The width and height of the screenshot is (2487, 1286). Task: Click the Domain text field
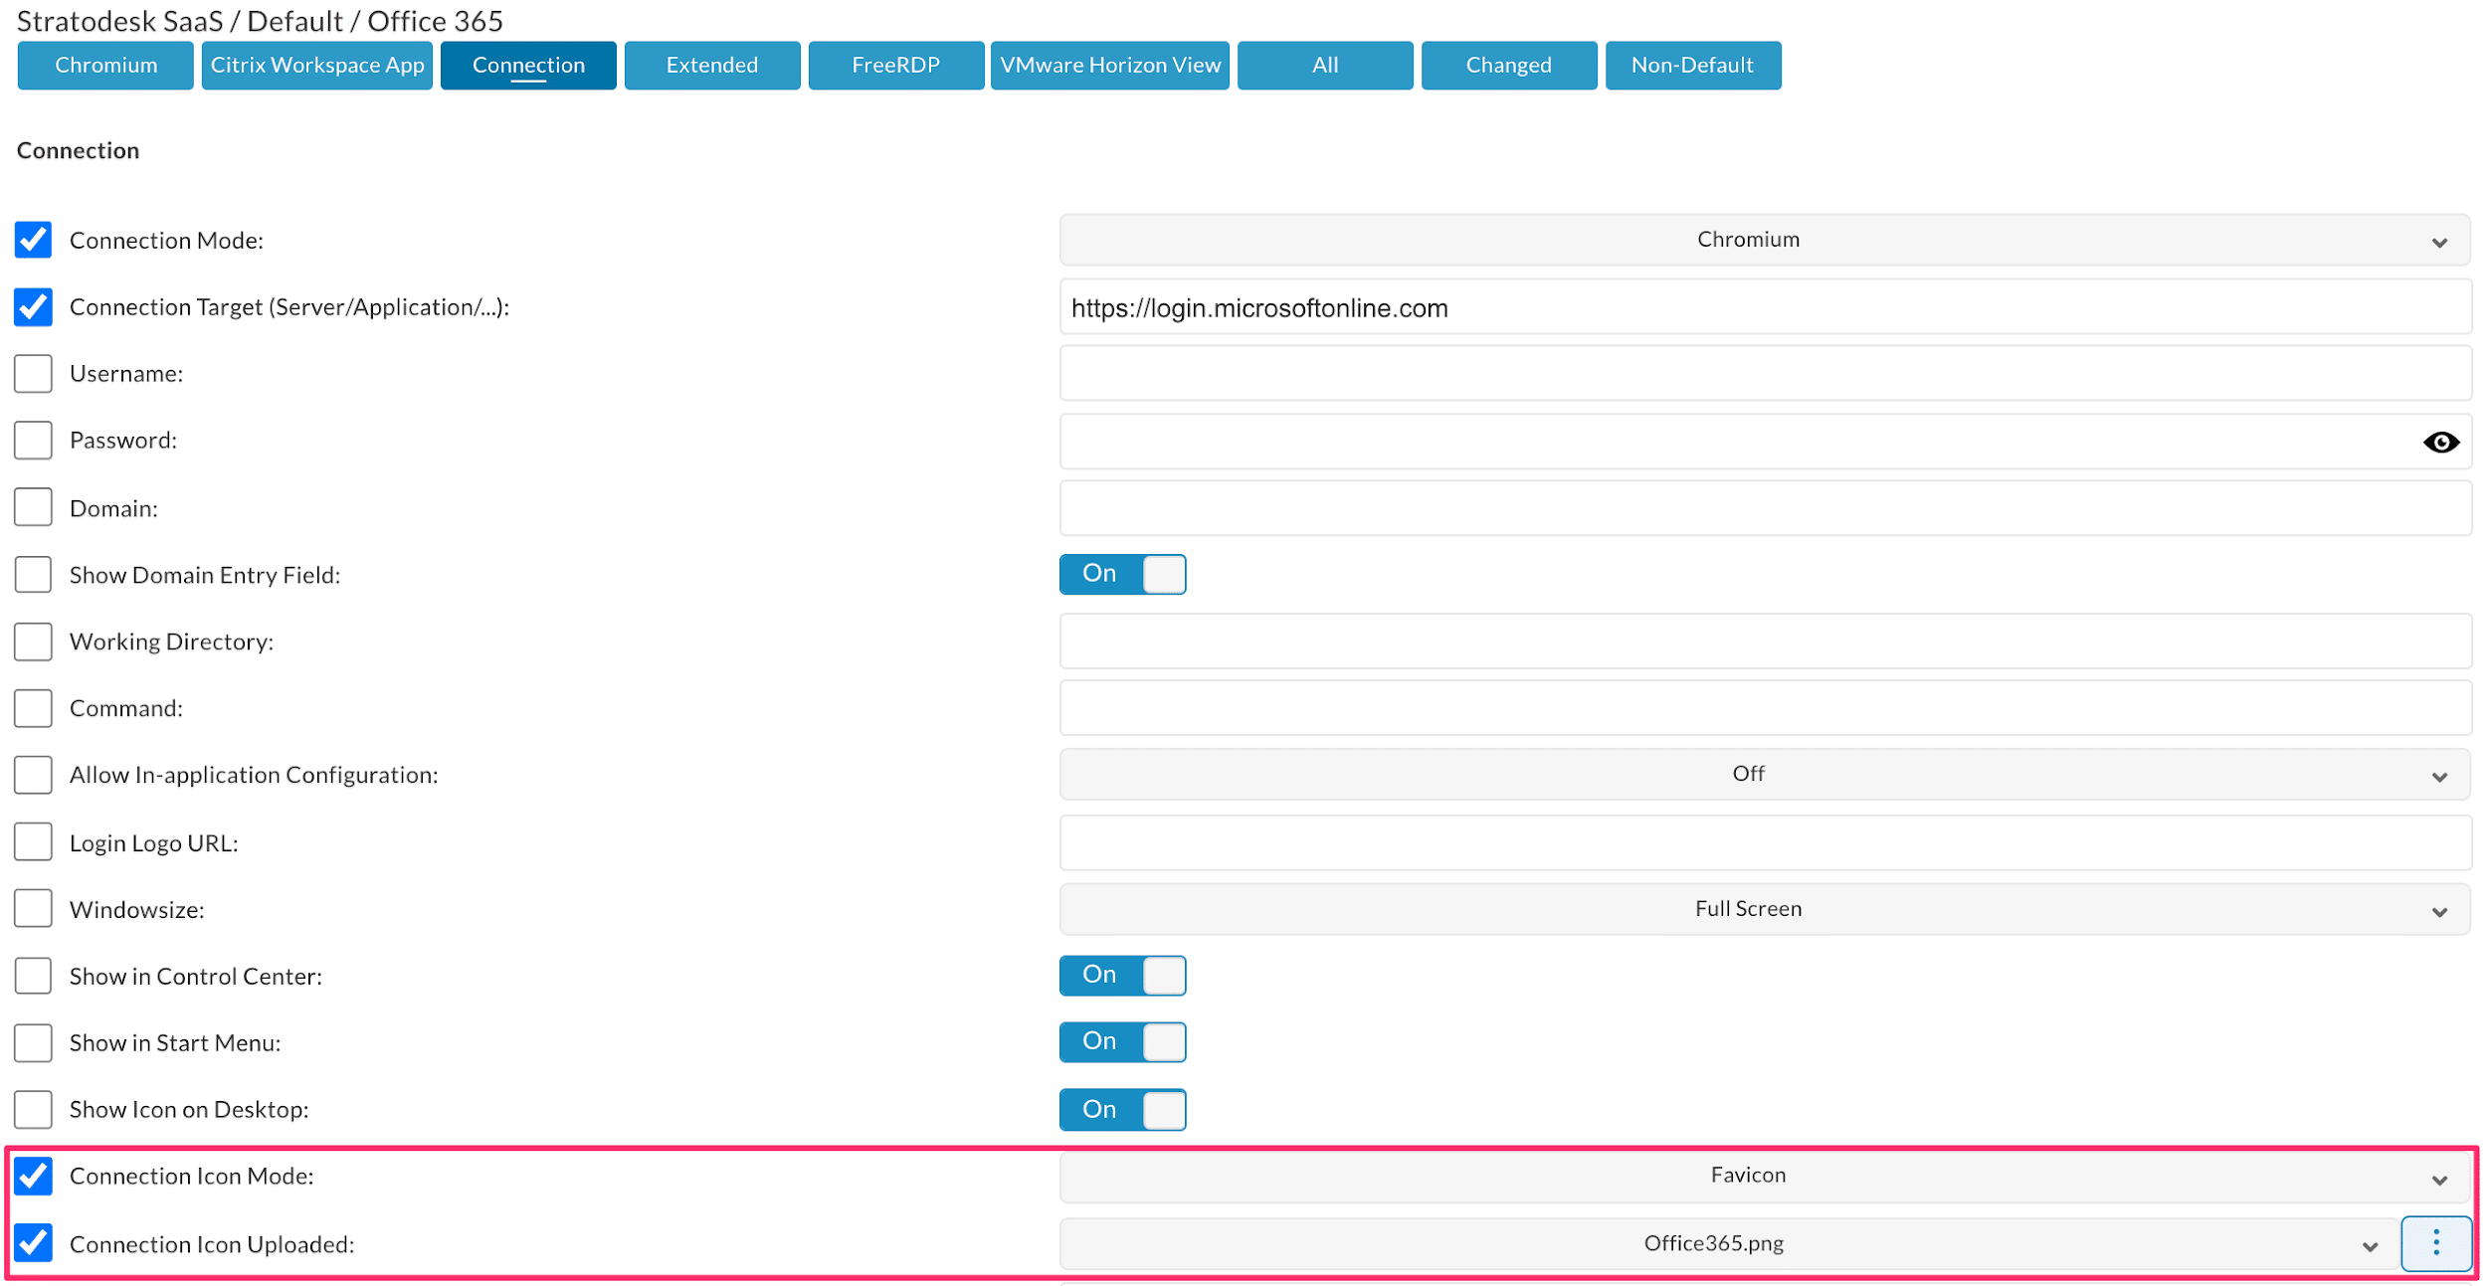(1766, 508)
